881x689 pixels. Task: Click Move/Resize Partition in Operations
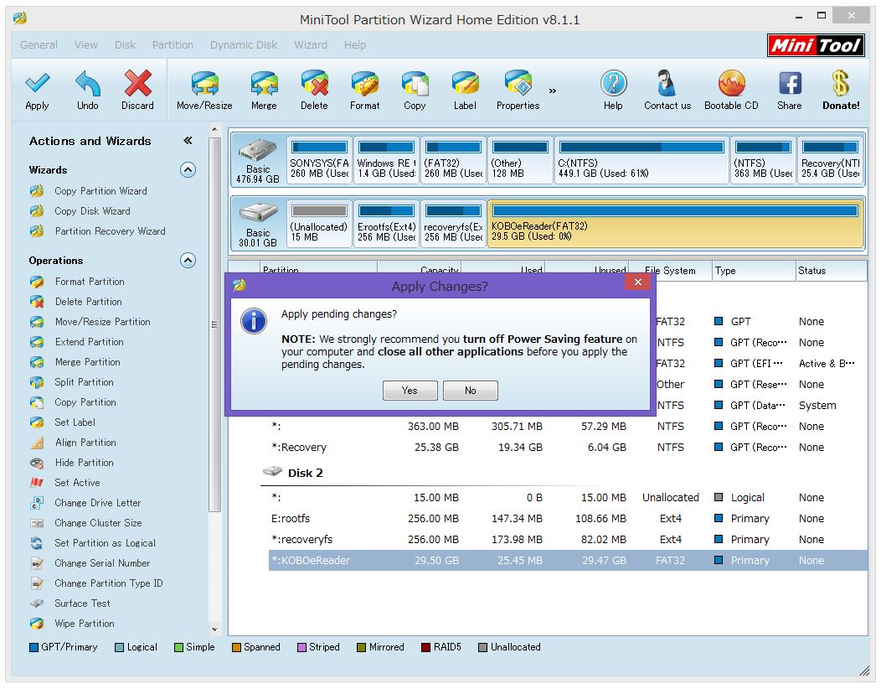(x=102, y=322)
